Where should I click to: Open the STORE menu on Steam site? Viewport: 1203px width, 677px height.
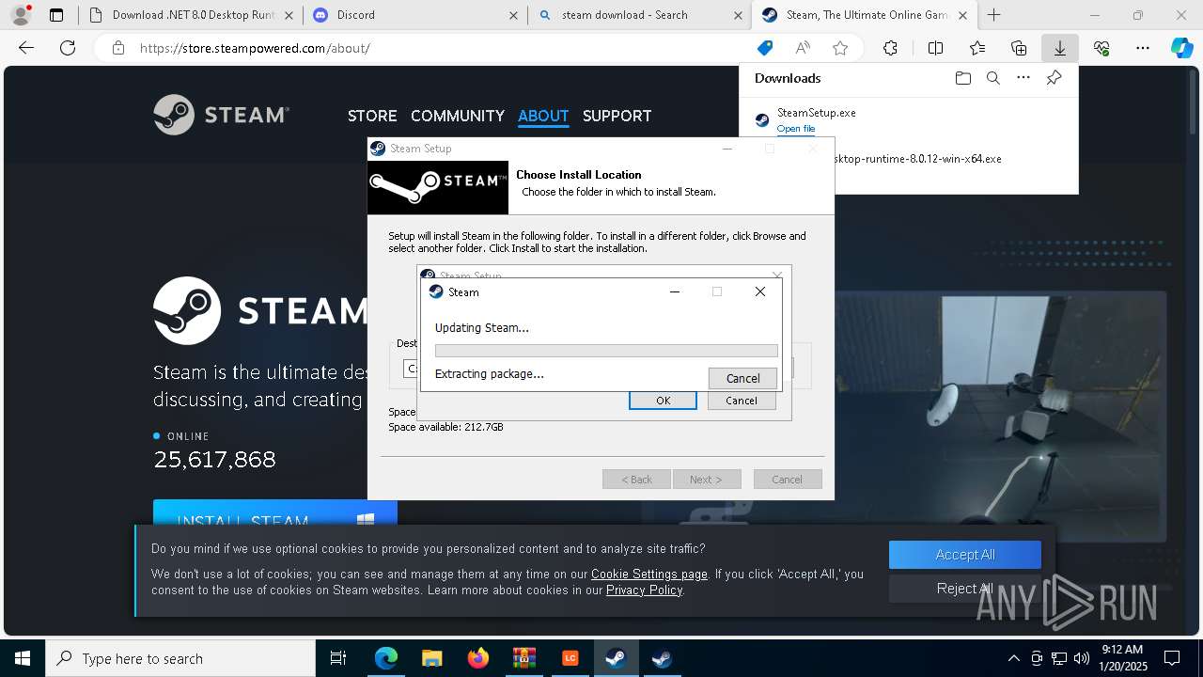click(x=372, y=116)
